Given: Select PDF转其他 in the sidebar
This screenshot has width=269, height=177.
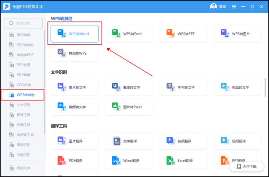Looking at the screenshot, I should 23,45.
